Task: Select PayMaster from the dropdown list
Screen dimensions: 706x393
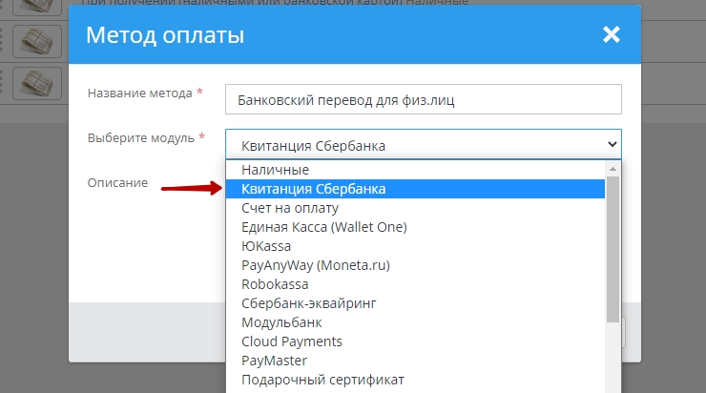Action: pyautogui.click(x=274, y=361)
